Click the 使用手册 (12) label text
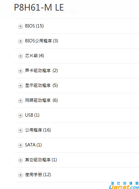This screenshot has height=189, width=139. point(38,175)
